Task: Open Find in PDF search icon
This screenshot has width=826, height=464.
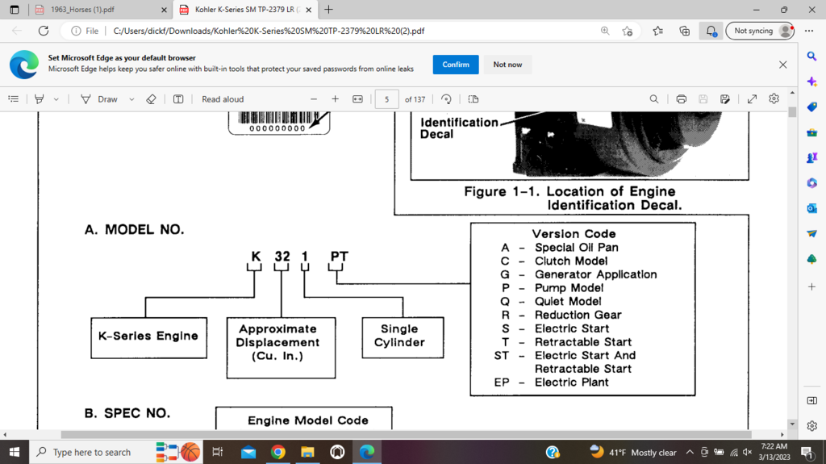Action: (x=654, y=99)
